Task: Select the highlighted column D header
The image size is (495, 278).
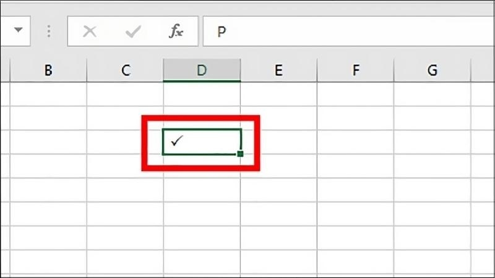Action: click(202, 70)
